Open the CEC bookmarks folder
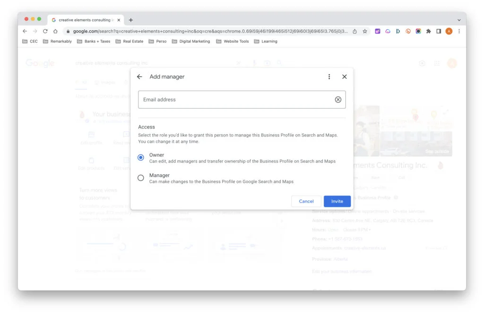 [x=30, y=42]
